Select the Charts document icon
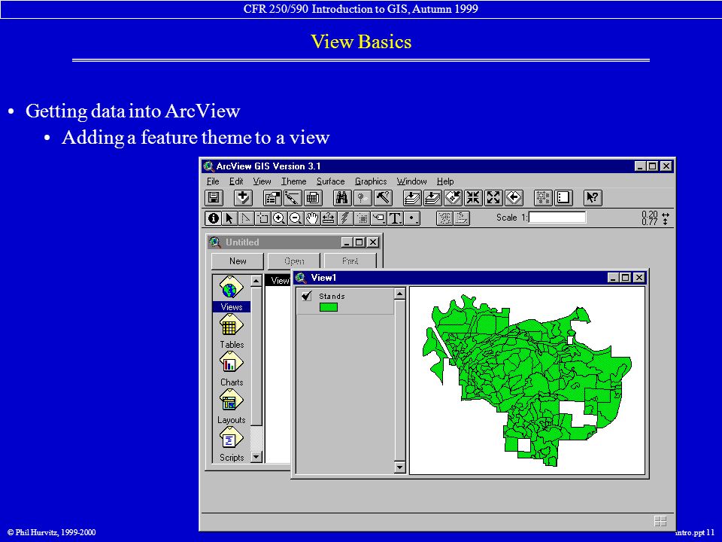The width and height of the screenshot is (722, 542). 232,369
